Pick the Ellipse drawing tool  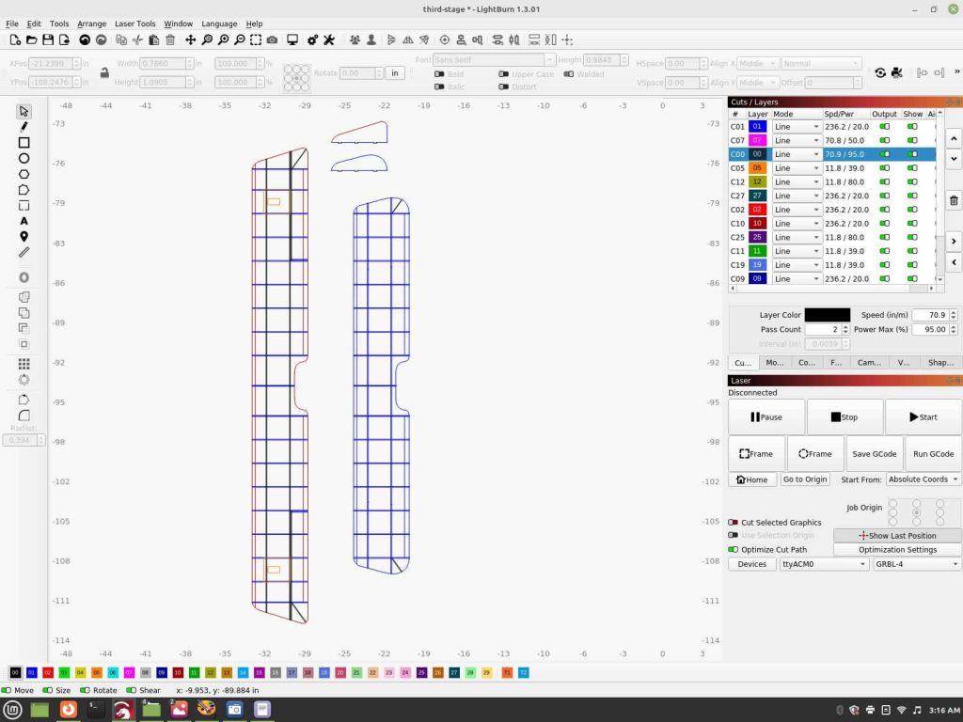(x=24, y=158)
